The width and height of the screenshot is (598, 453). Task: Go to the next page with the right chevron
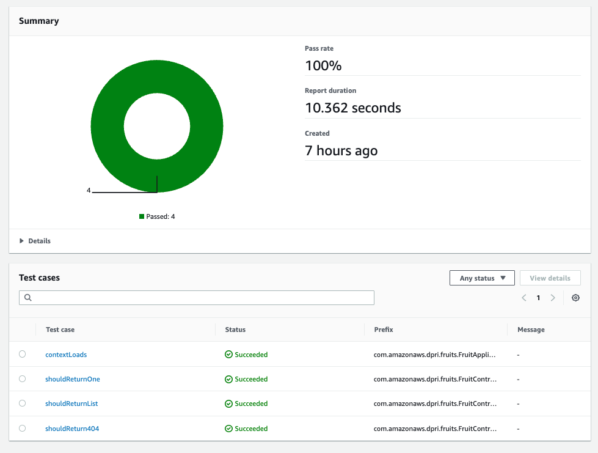(x=553, y=298)
